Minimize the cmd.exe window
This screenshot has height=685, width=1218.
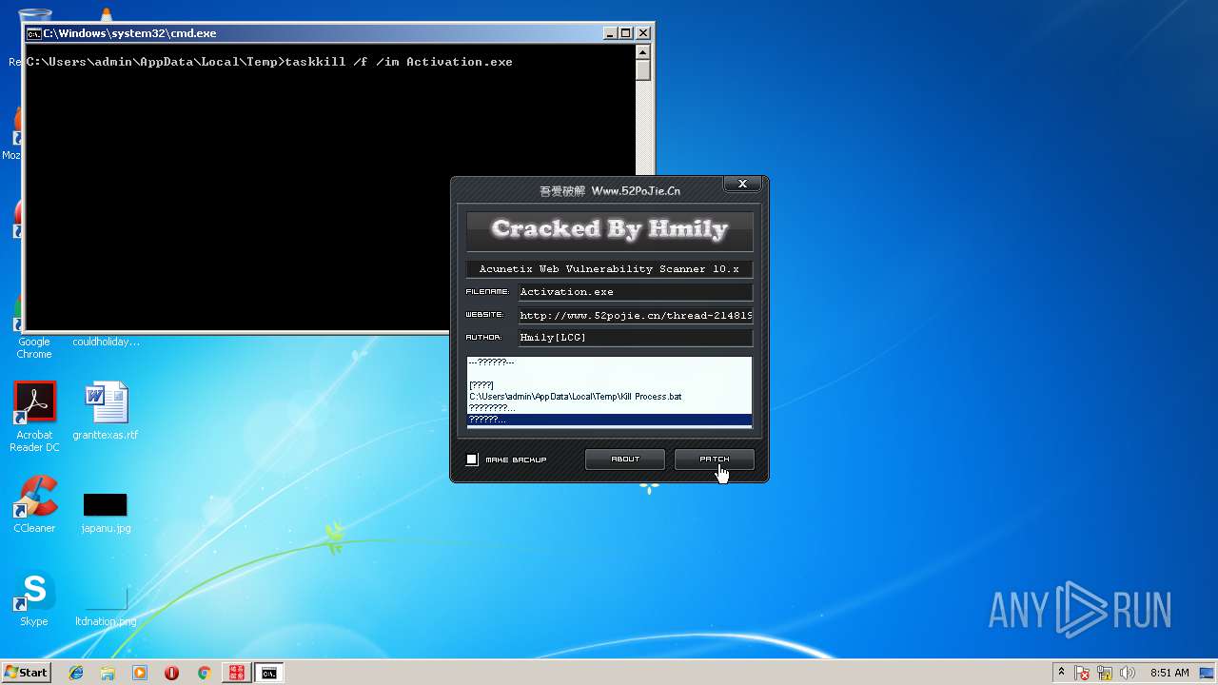tap(610, 33)
